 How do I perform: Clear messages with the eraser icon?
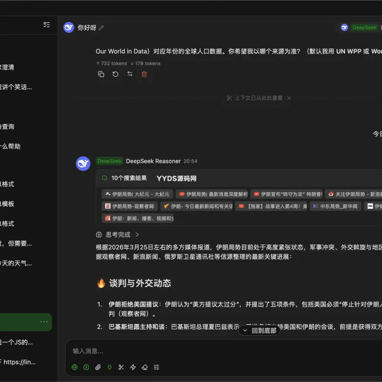pos(145,367)
